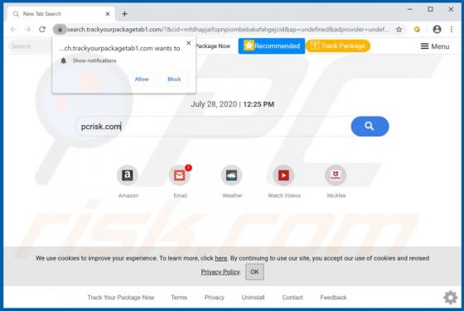Select the New Tab Search tab
Screen dimensions: 464x311
coord(60,14)
